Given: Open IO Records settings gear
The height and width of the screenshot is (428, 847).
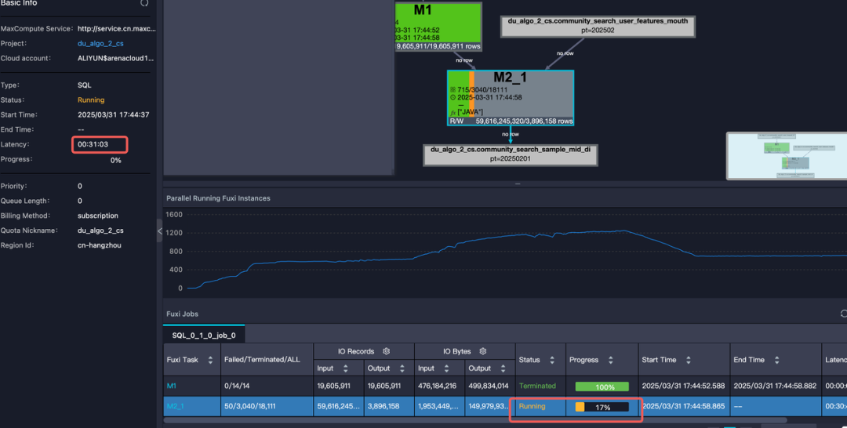Looking at the screenshot, I should pos(386,351).
